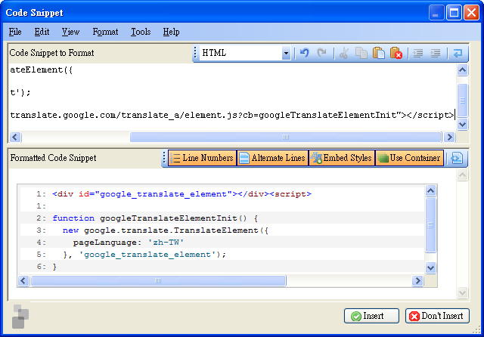Viewport: 484px width, 337px height.
Task: Click the Undo arrow icon
Action: pos(304,53)
